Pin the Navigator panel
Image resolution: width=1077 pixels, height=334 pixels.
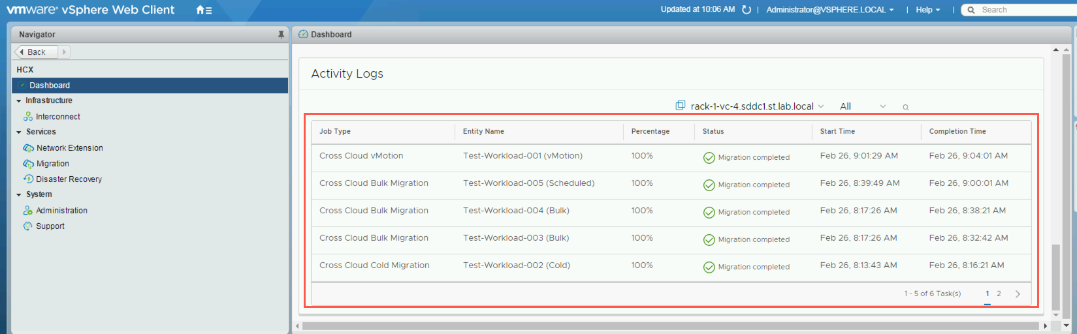(x=281, y=35)
